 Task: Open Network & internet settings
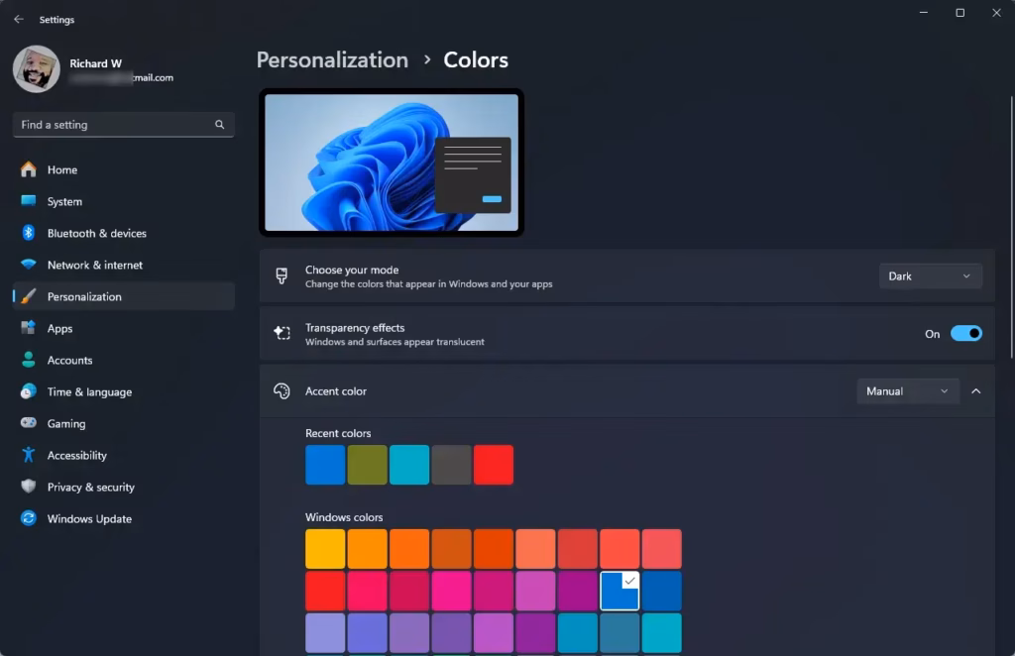pos(124,265)
